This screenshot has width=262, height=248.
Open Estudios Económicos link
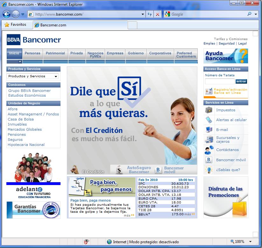click(x=27, y=95)
